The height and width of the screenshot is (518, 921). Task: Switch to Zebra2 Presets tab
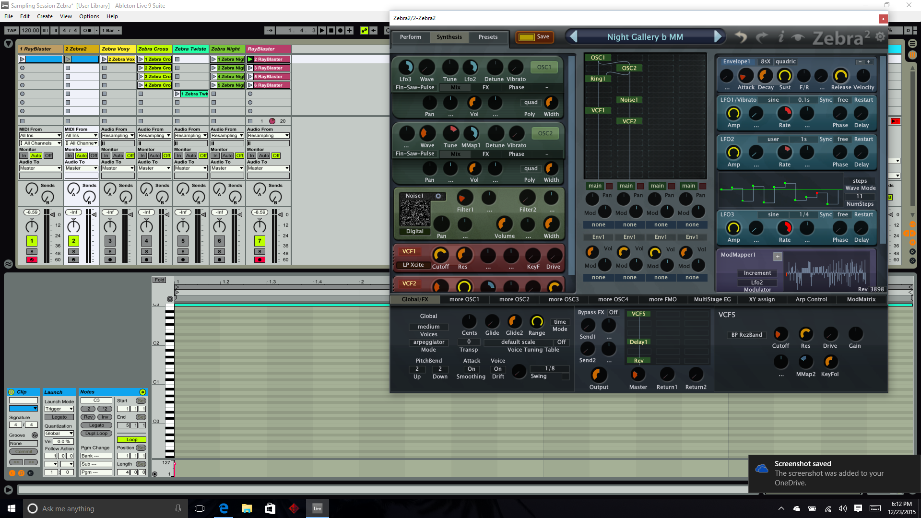click(x=488, y=37)
